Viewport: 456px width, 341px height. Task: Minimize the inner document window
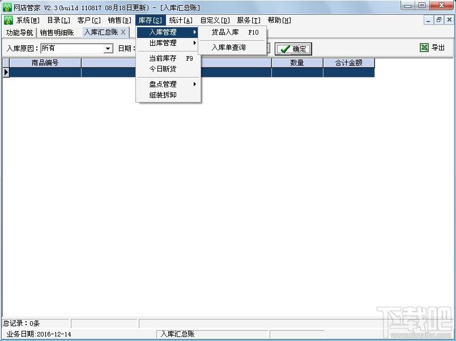click(428, 20)
